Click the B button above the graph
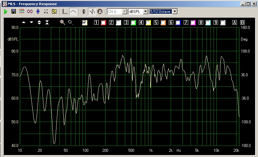Image resolution: width=258 pixels, height=157 pixels. [242, 22]
